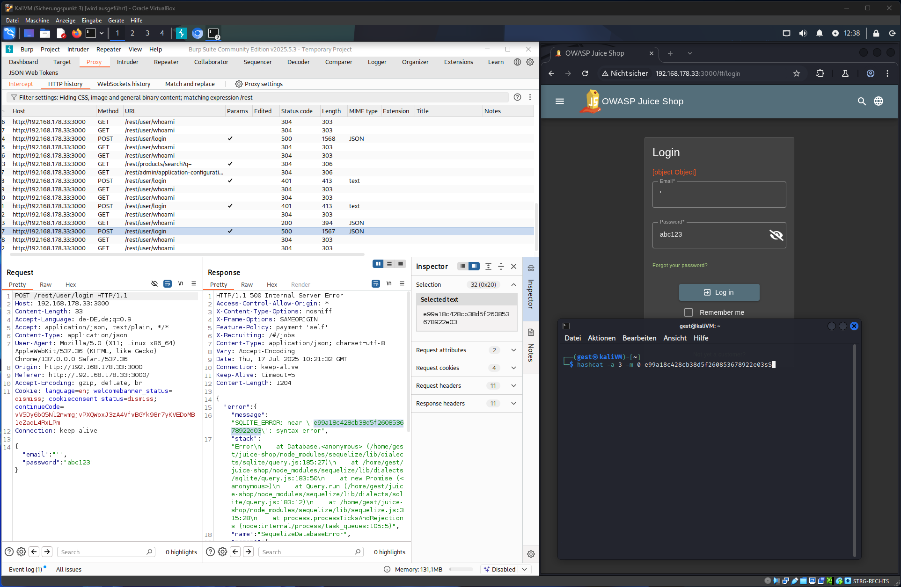The width and height of the screenshot is (901, 587).
Task: Click the Proxy settings gear icon
Action: pos(239,84)
